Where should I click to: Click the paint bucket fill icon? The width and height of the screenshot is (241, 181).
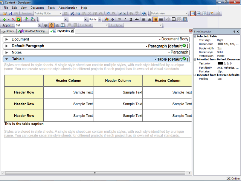113,19
